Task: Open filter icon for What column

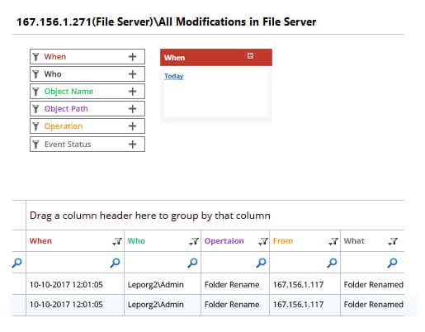Action: tap(393, 241)
